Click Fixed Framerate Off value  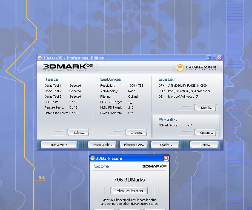tap(130, 113)
